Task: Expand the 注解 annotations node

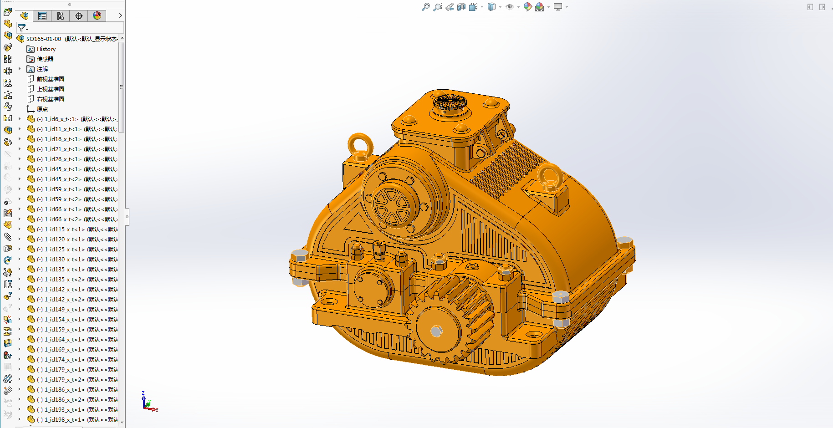Action: (19, 69)
